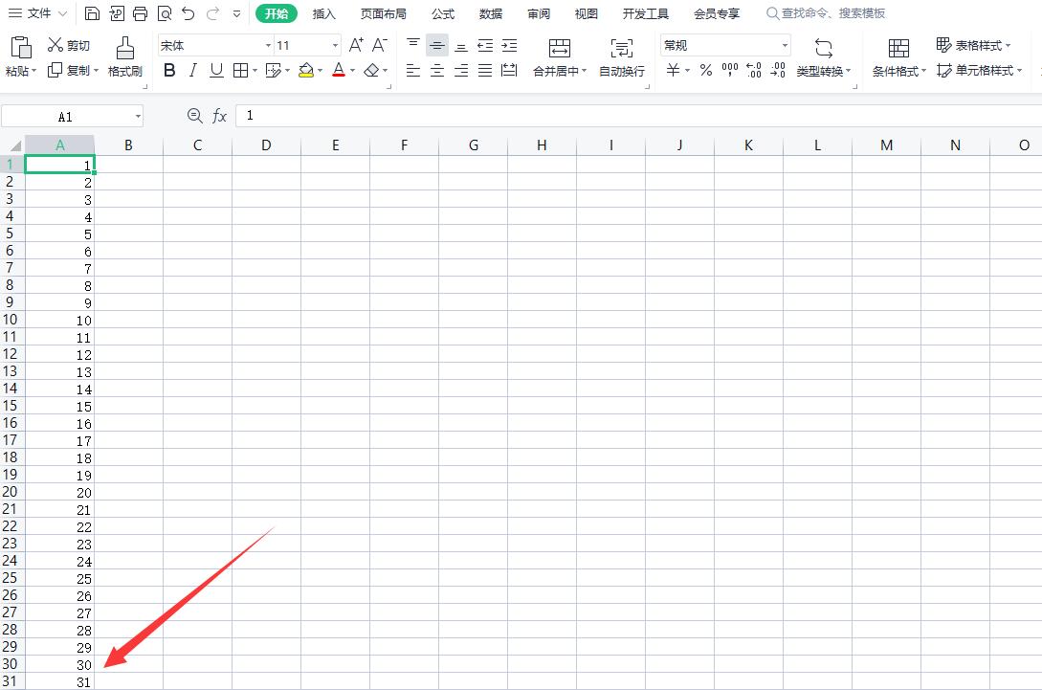Apply cell borders
The width and height of the screenshot is (1042, 690).
pos(240,70)
